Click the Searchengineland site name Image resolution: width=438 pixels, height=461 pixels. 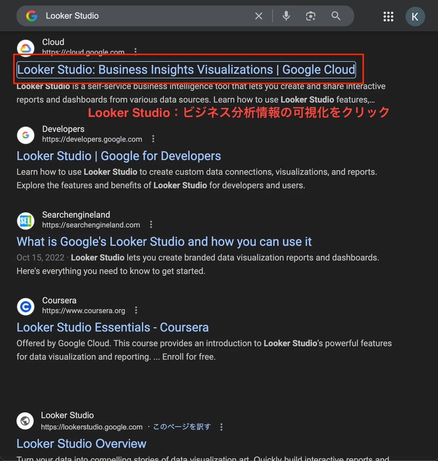click(76, 215)
